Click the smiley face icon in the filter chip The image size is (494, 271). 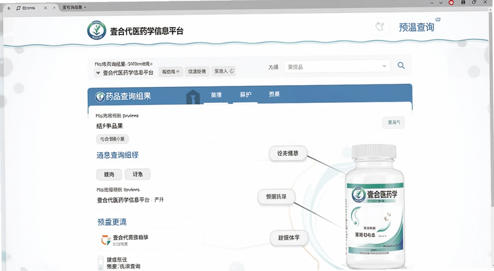coord(232,71)
